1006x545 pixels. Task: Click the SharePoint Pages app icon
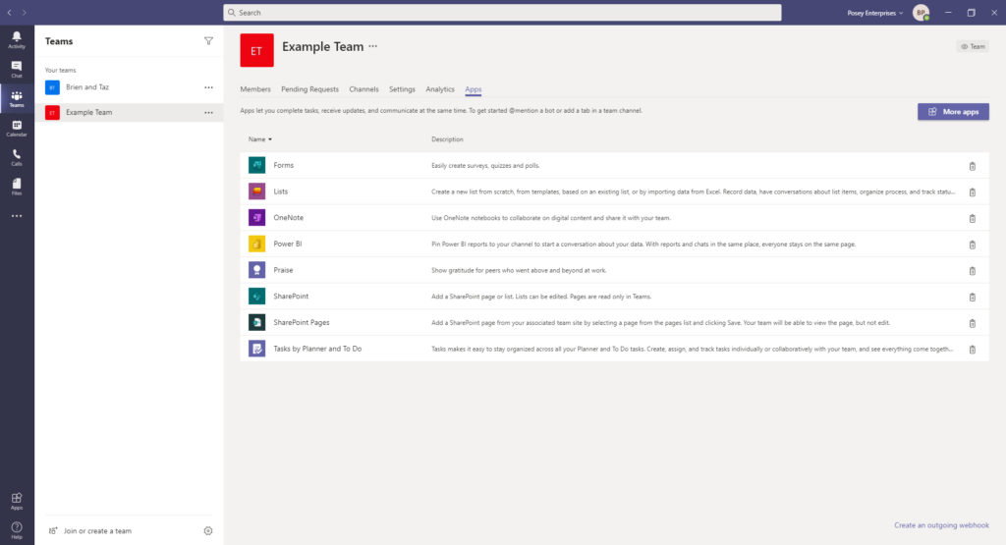(256, 322)
